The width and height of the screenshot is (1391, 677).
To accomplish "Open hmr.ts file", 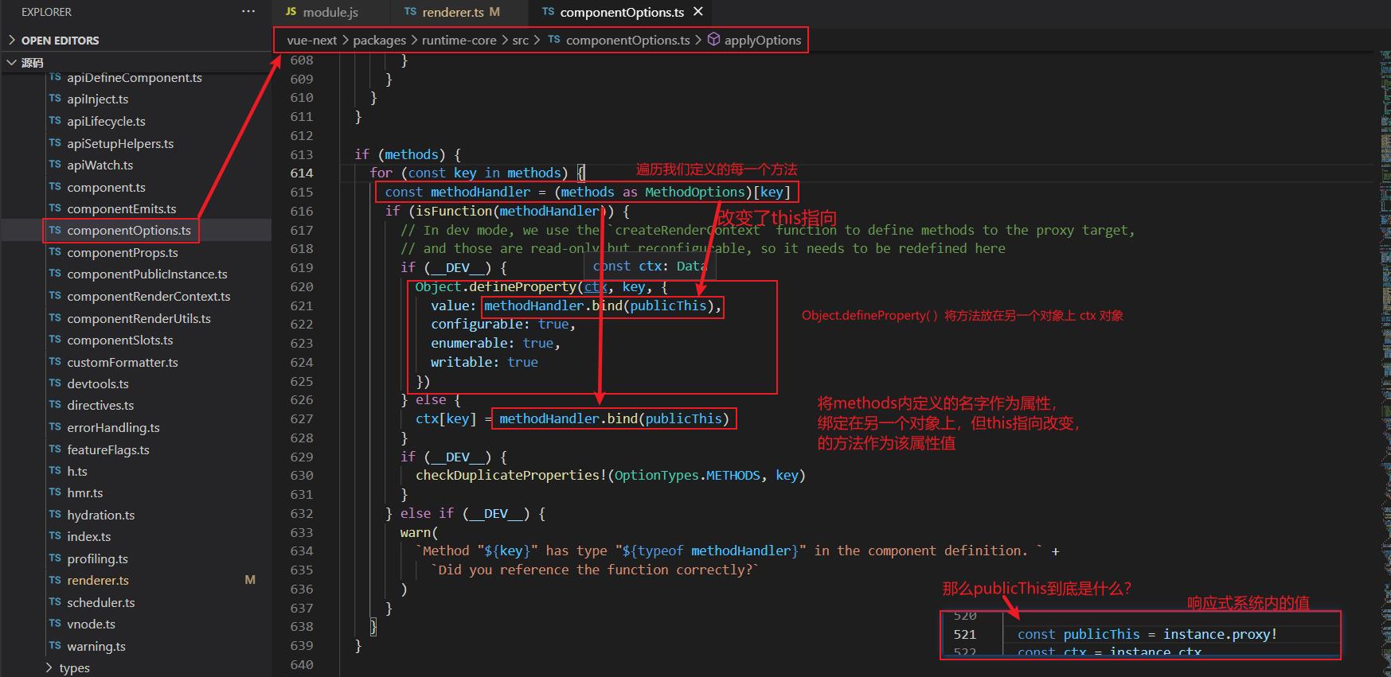I will (x=84, y=492).
